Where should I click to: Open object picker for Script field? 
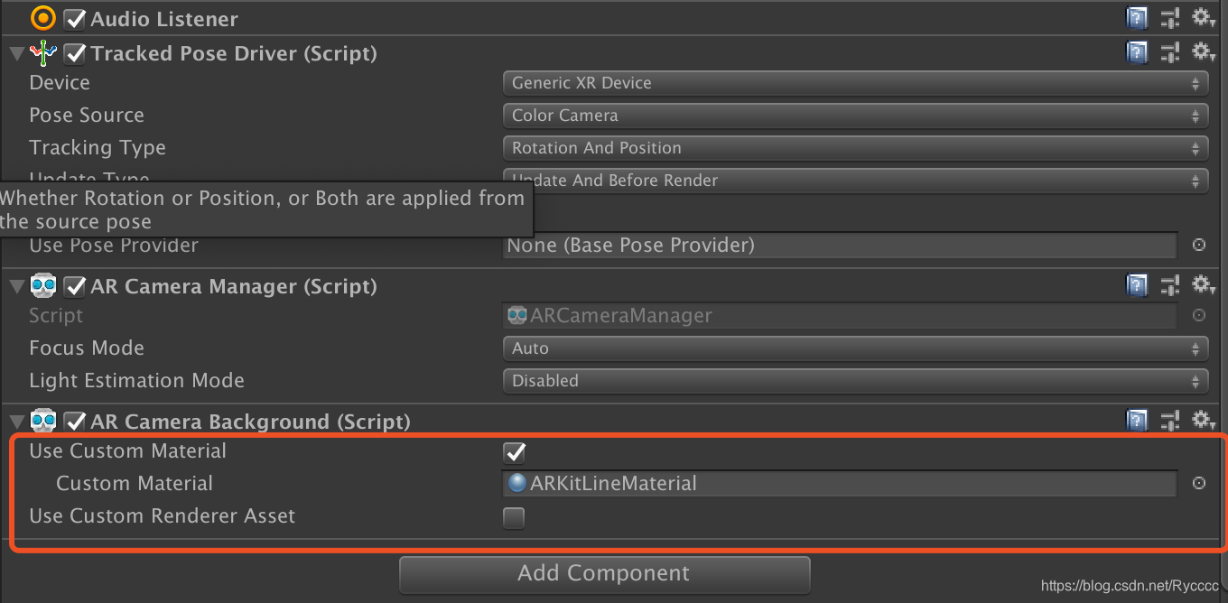click(x=1199, y=315)
